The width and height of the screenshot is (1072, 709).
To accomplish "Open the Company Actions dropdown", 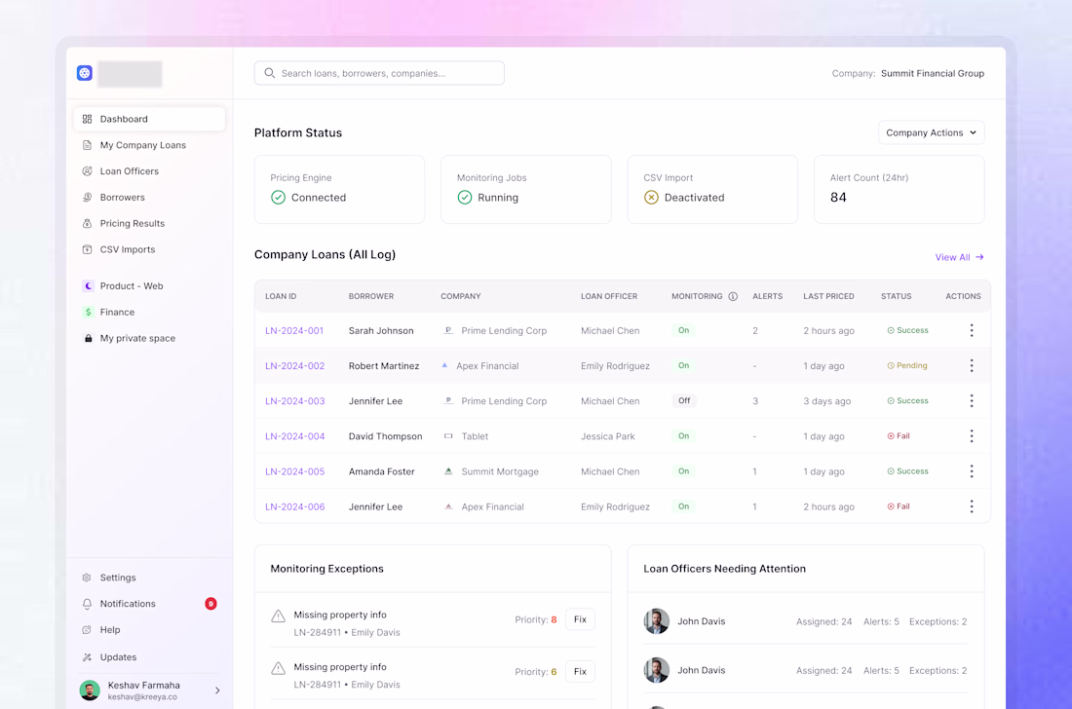I will (x=931, y=132).
